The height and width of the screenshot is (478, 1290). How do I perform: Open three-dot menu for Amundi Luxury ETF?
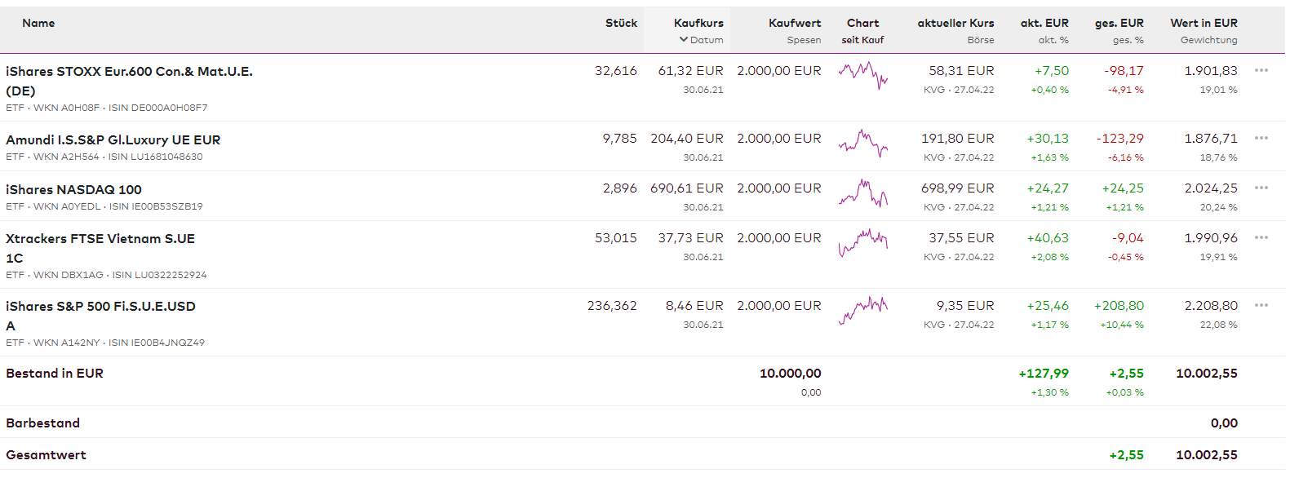click(x=1261, y=138)
